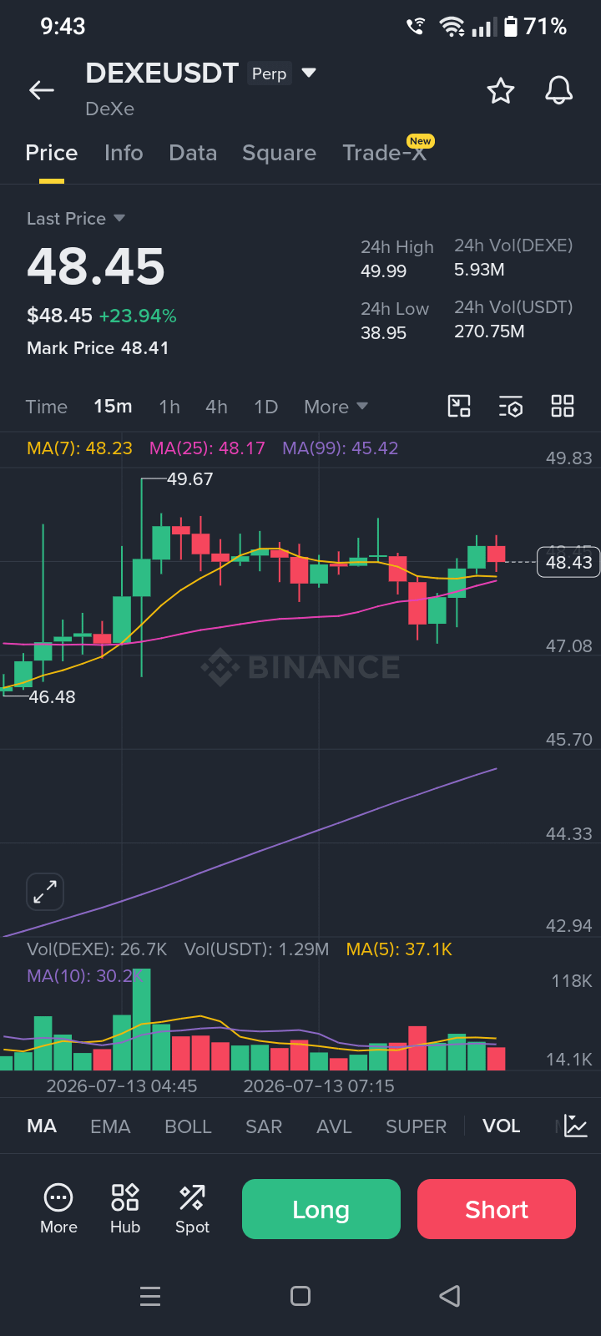Open price alert bell icon
Image resolution: width=601 pixels, height=1336 pixels.
(x=558, y=90)
